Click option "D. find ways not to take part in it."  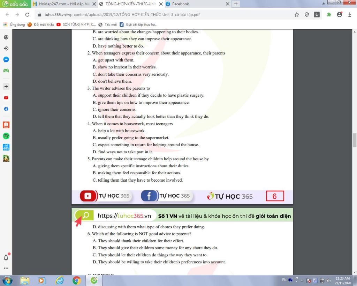pyautogui.click(x=123, y=152)
